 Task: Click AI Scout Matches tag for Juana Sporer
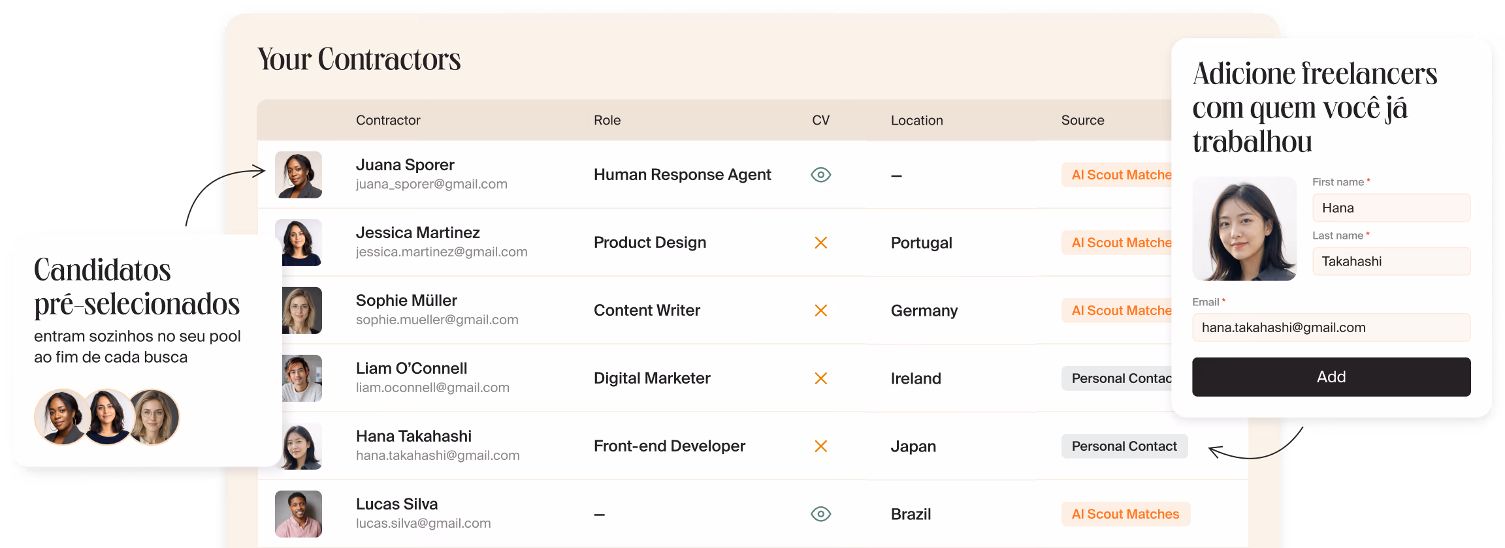1117,175
